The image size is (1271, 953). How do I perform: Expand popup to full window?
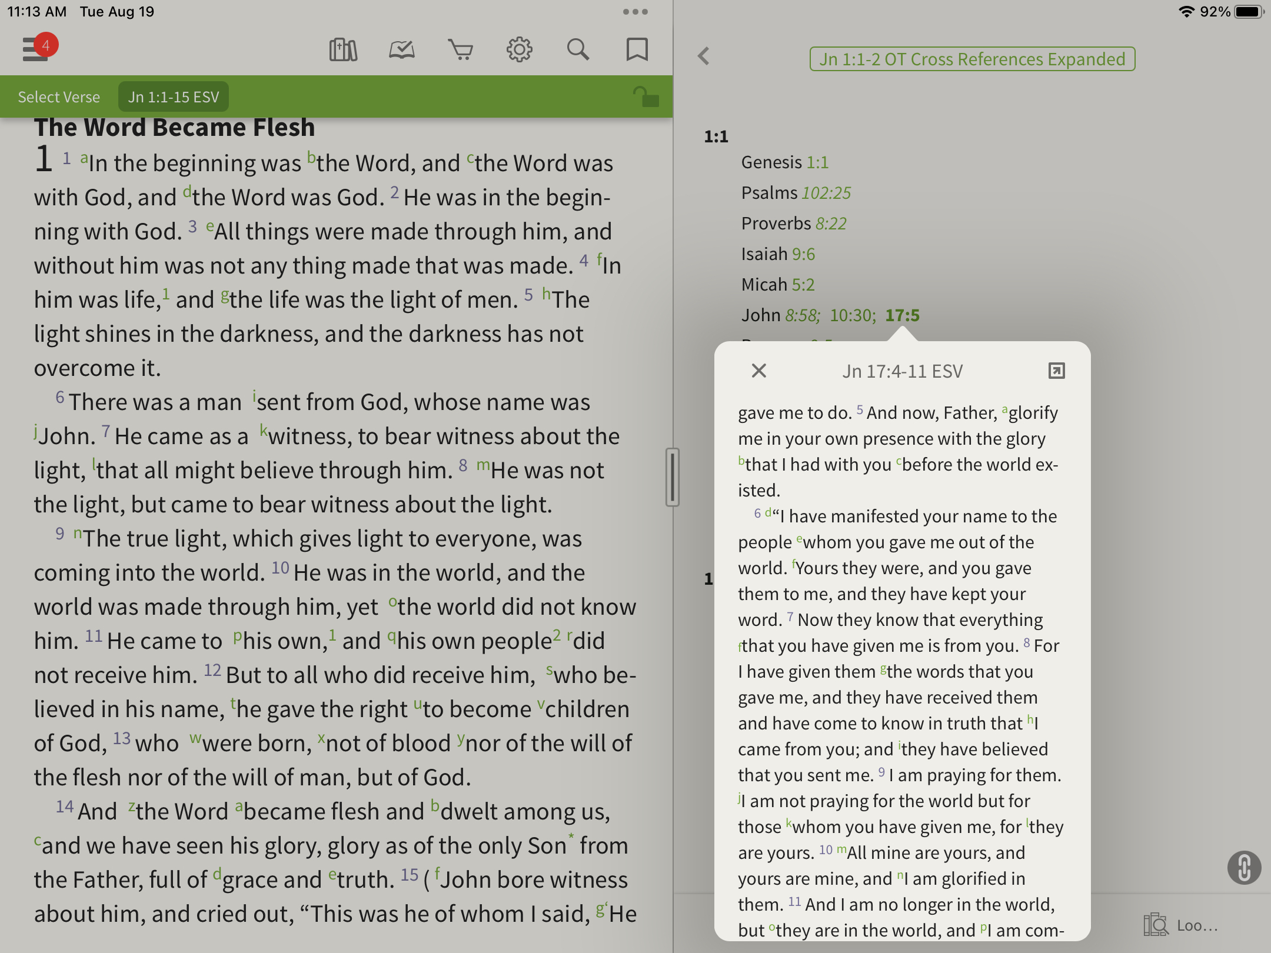pos(1056,371)
